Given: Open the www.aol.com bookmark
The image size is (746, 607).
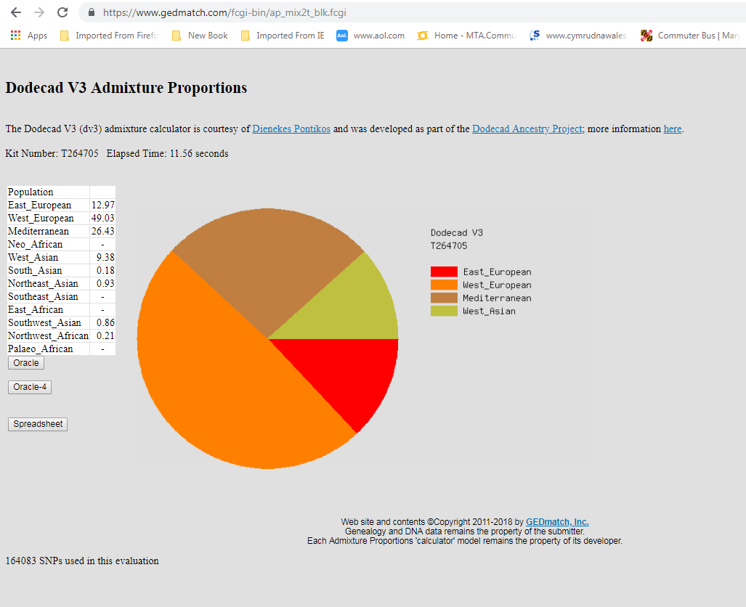Looking at the screenshot, I should click(370, 36).
